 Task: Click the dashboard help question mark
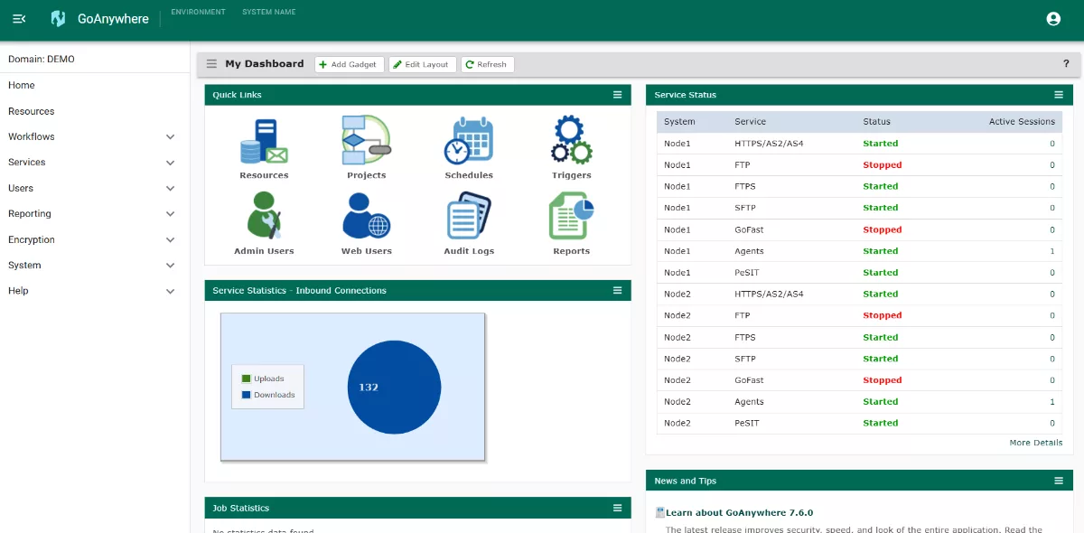click(1066, 64)
